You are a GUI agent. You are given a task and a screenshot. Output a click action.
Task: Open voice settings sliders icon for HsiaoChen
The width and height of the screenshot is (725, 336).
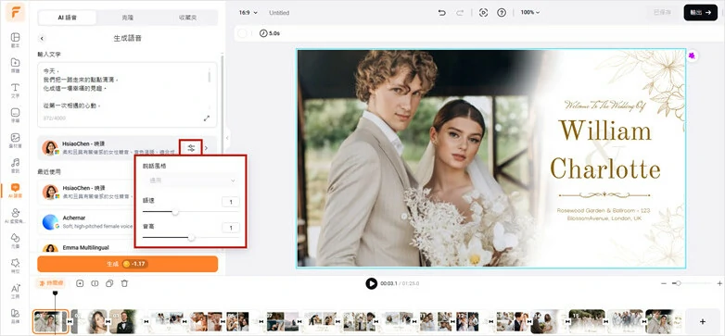click(191, 148)
